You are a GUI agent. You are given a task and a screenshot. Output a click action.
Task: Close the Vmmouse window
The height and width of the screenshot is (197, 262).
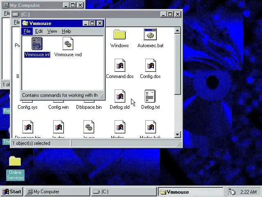pos(100,23)
